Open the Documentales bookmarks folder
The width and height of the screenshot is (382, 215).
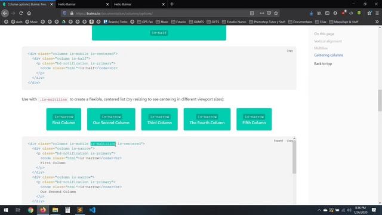click(300, 21)
